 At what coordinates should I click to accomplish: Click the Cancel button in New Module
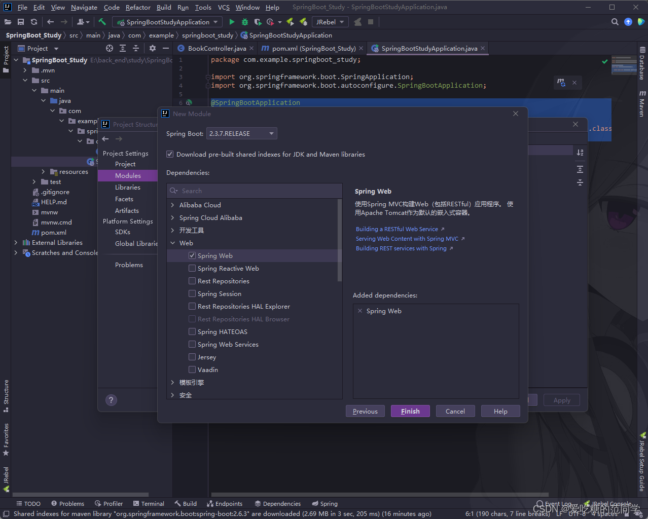click(x=455, y=411)
